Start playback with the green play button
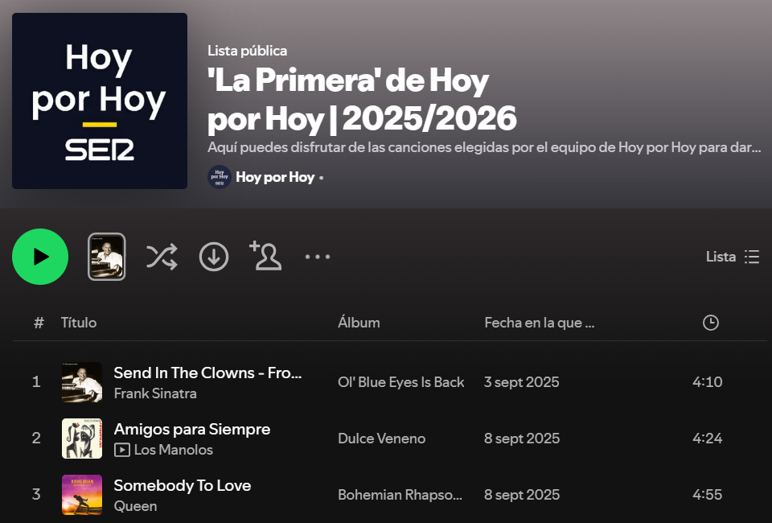Viewport: 772px width, 523px height. pos(40,257)
